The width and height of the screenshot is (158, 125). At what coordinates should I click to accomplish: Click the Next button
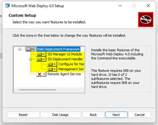[x=116, y=115]
